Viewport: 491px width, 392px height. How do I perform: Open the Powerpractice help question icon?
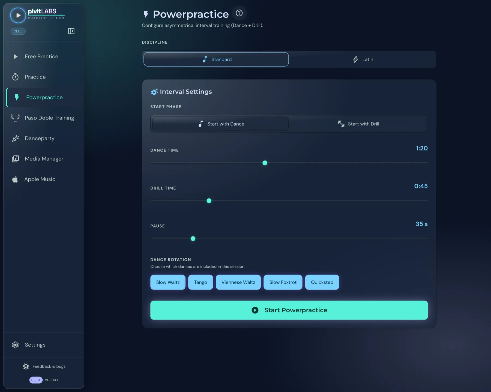point(239,13)
